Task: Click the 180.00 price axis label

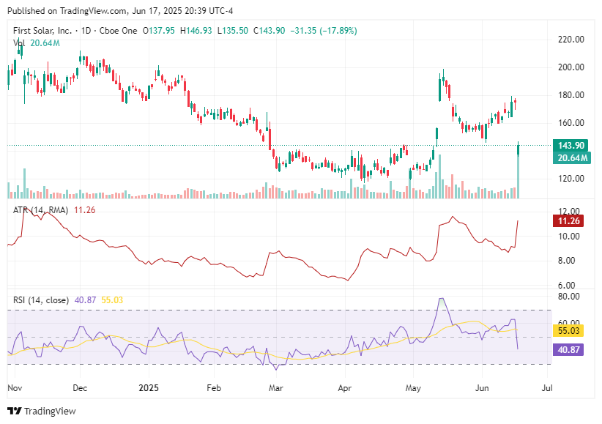Action: pyautogui.click(x=571, y=95)
